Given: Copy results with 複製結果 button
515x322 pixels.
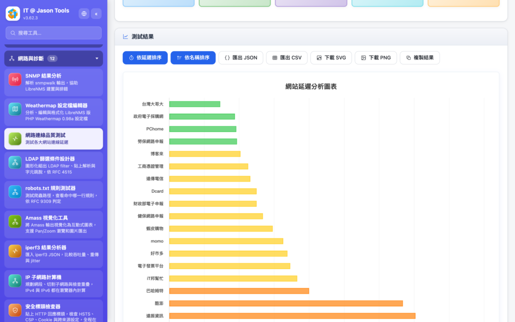Looking at the screenshot, I should (x=420, y=58).
